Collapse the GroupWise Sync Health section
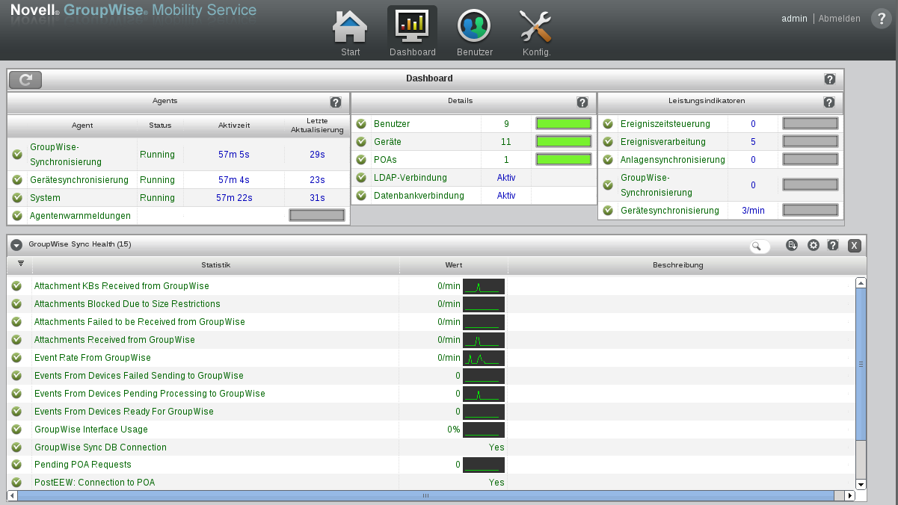This screenshot has height=505, width=898. click(x=16, y=245)
